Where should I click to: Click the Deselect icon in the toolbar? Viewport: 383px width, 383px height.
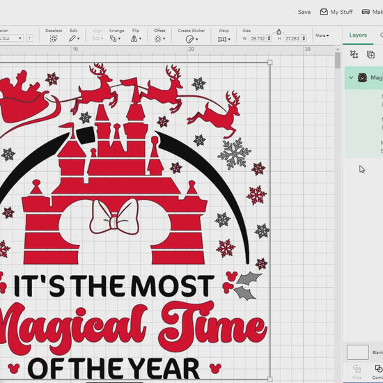pos(54,38)
